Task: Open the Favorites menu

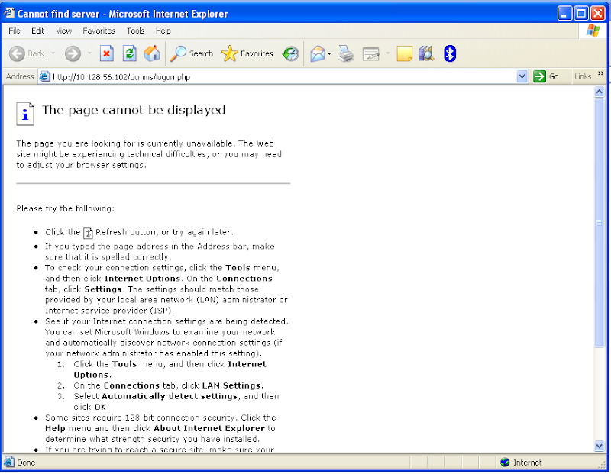Action: 99,31
